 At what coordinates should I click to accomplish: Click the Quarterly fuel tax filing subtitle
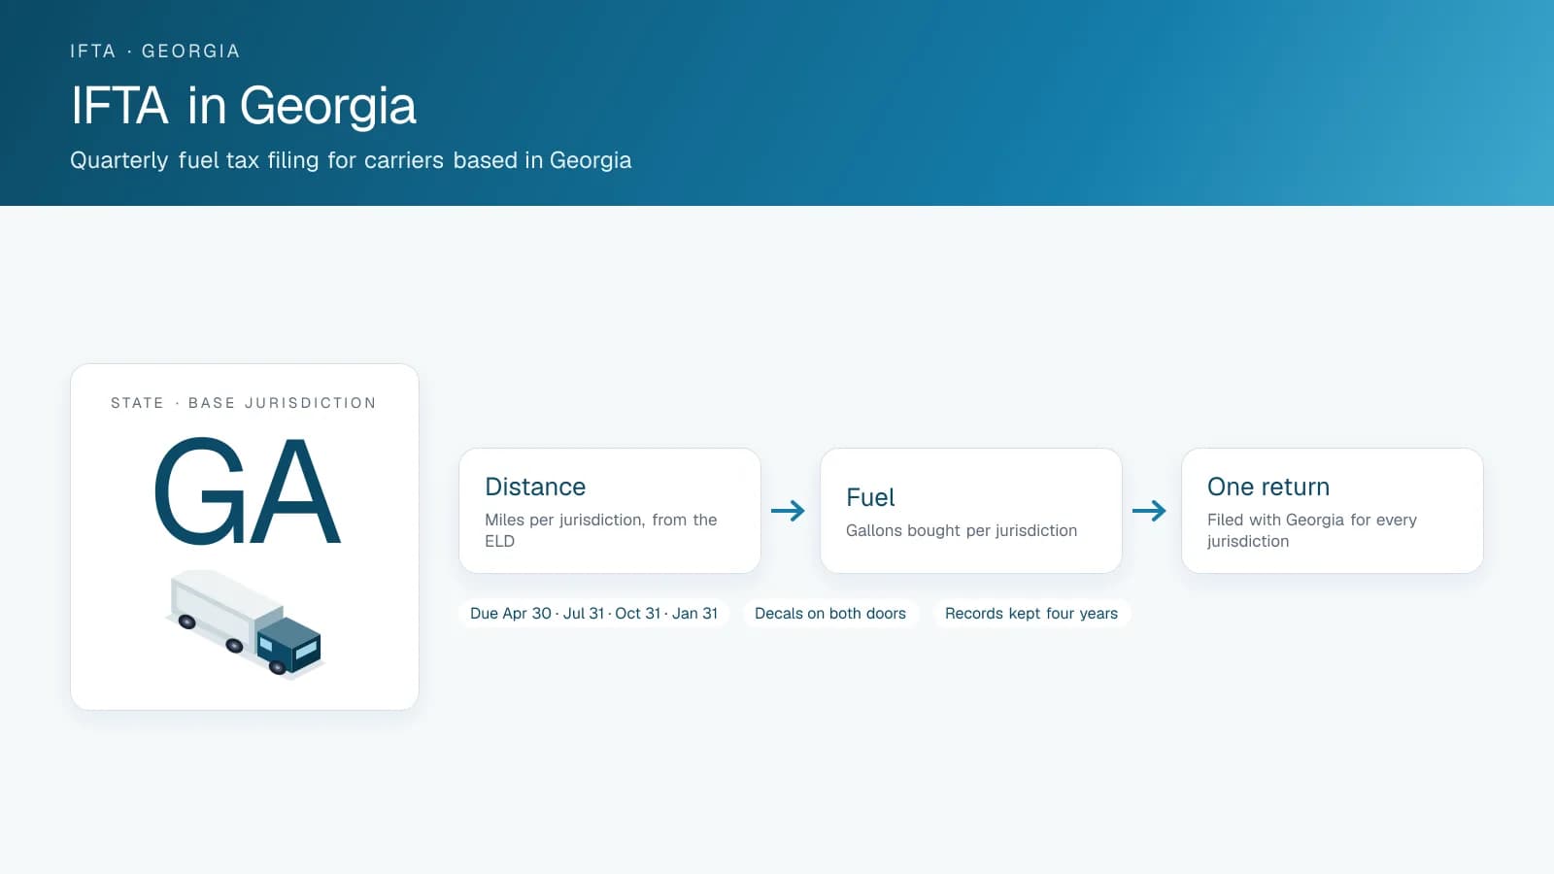point(351,160)
